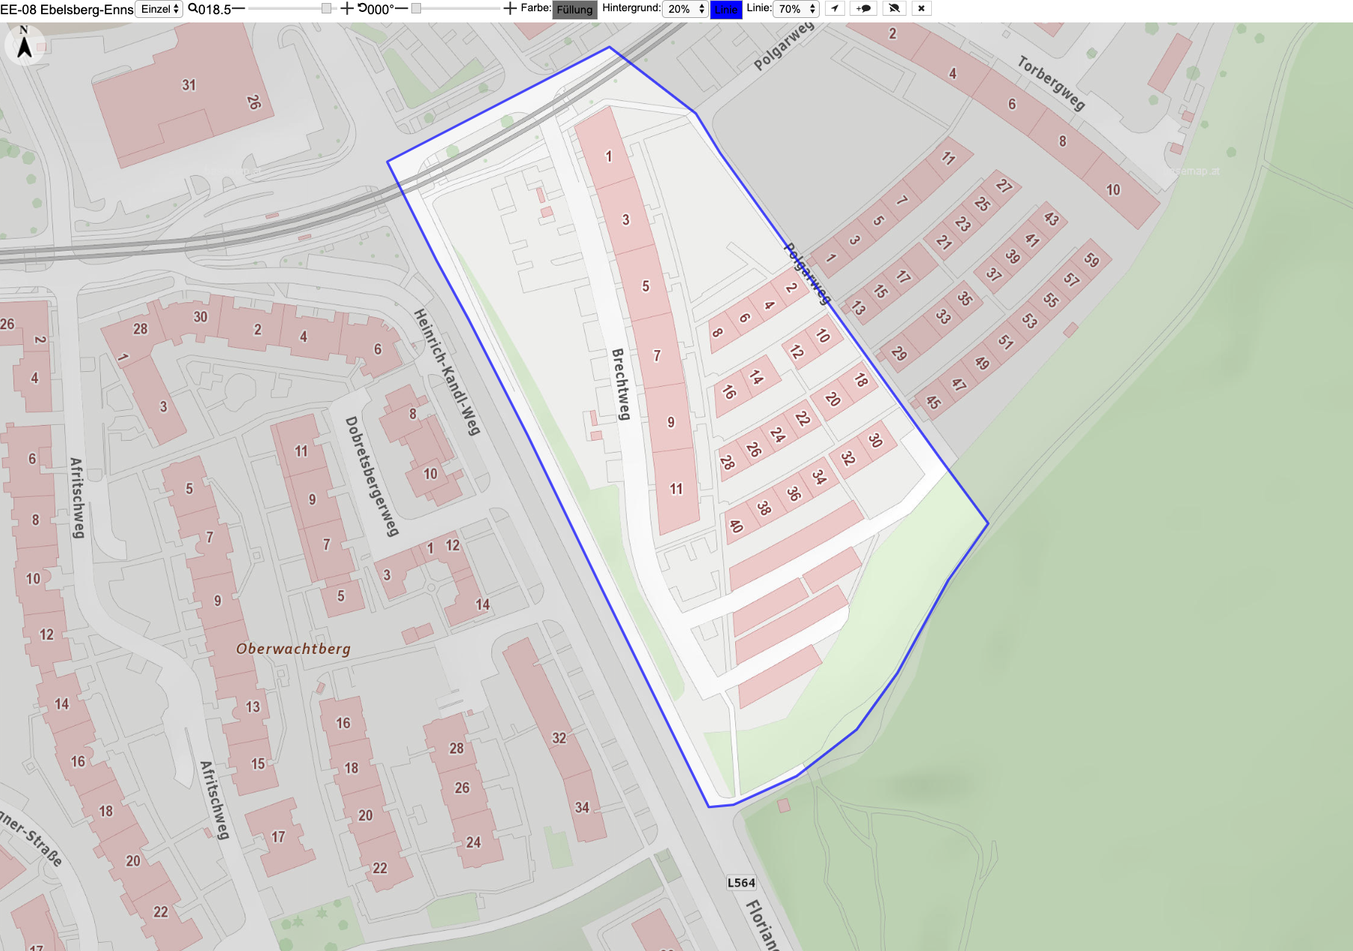Image resolution: width=1353 pixels, height=951 pixels.
Task: Click the rotation slider handle
Action: click(x=416, y=8)
